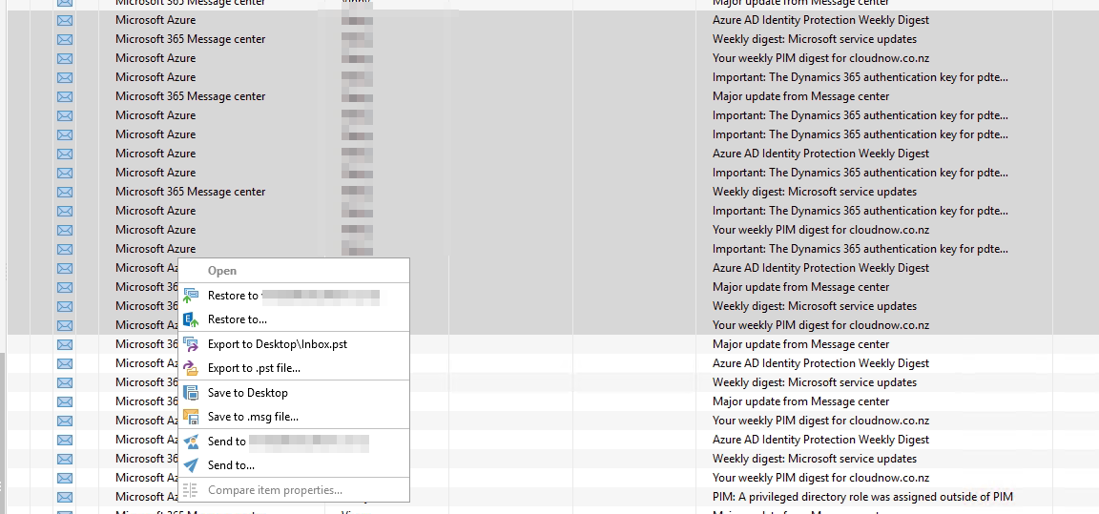This screenshot has width=1099, height=514.
Task: Choose Restore to with the blurred mailbox name
Action: point(294,296)
